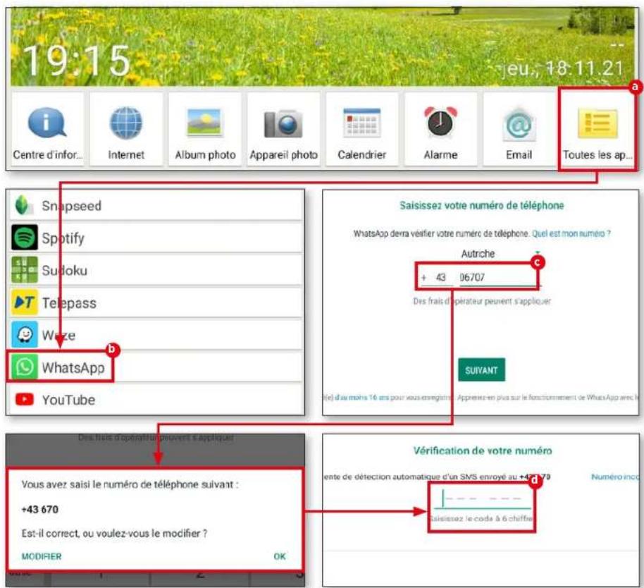Click the 'Saisissez votre numéro de téléphone' heading
Screen dimensions: 644x588
pos(482,205)
